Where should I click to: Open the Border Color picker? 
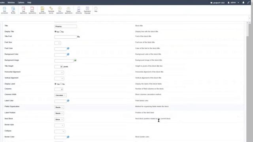68,137
